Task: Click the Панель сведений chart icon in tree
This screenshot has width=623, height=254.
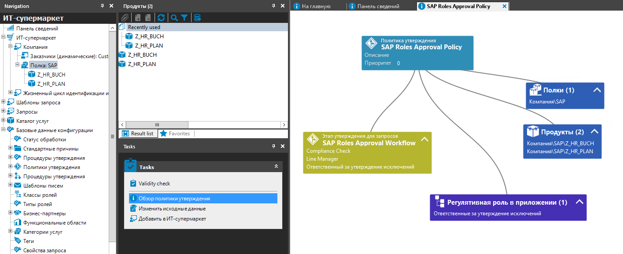Action: (x=11, y=28)
